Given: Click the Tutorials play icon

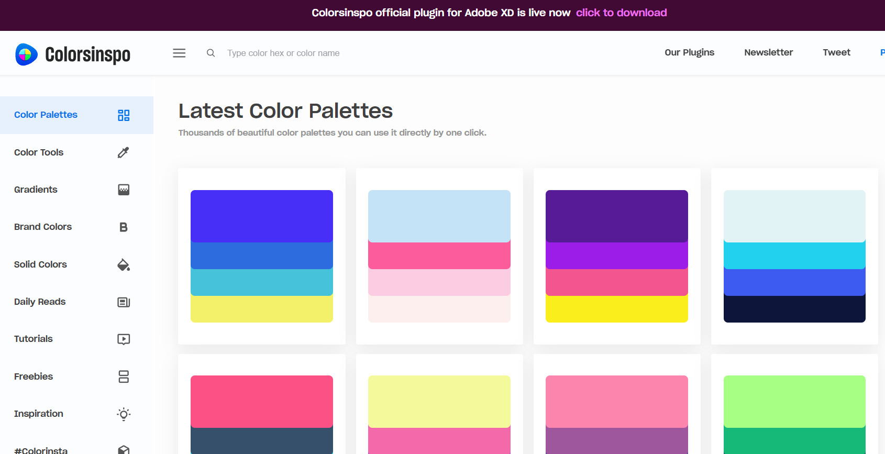Looking at the screenshot, I should (x=124, y=339).
